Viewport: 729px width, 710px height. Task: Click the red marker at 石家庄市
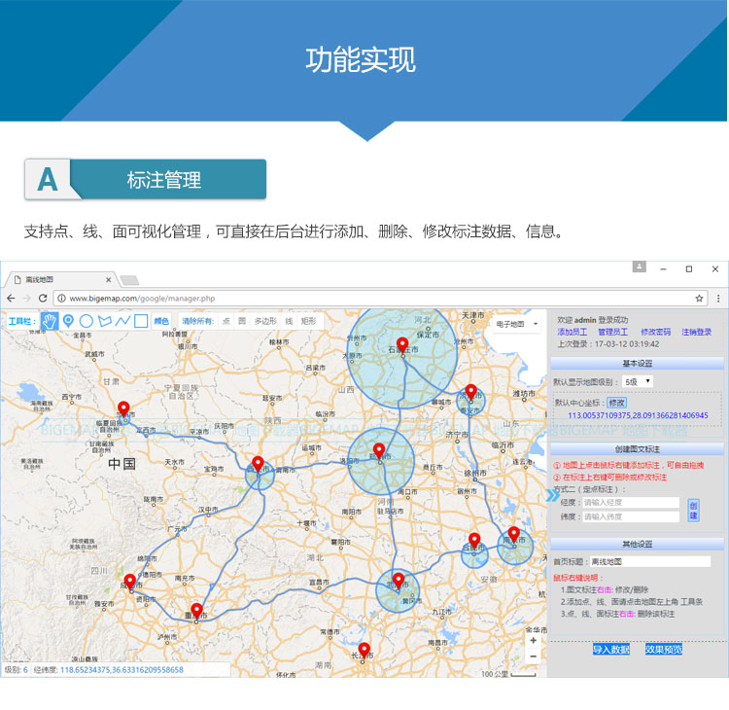(x=402, y=345)
